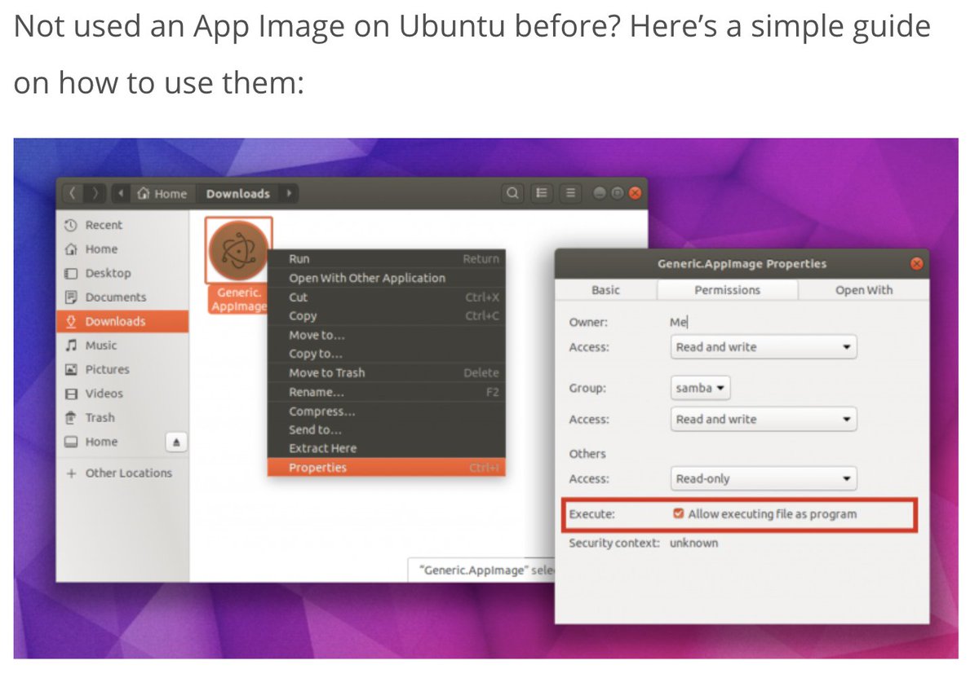Choose Copy from the context menu
979x678 pixels.
[x=387, y=316]
